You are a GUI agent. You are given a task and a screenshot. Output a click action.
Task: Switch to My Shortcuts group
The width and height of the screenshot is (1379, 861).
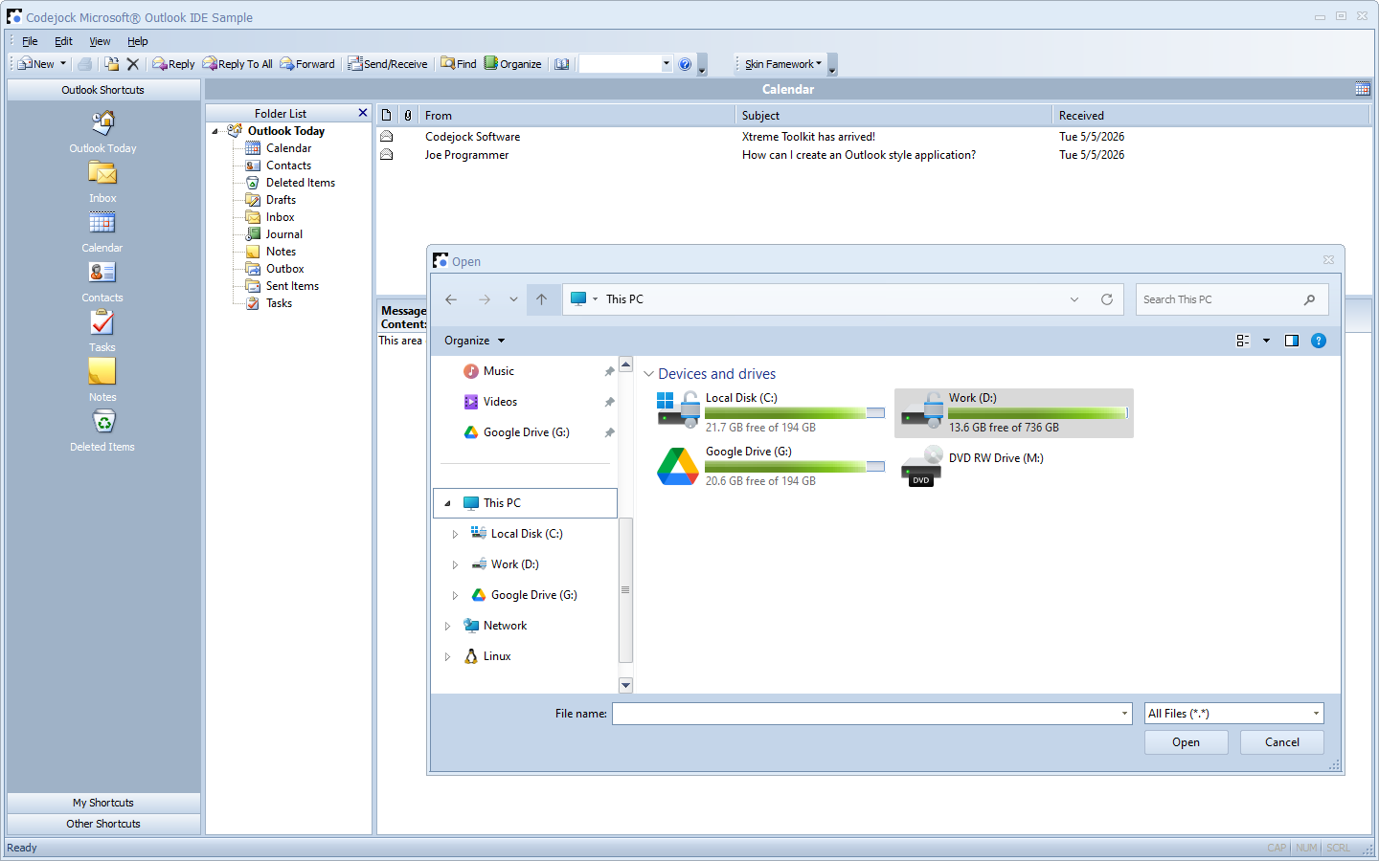pyautogui.click(x=103, y=803)
